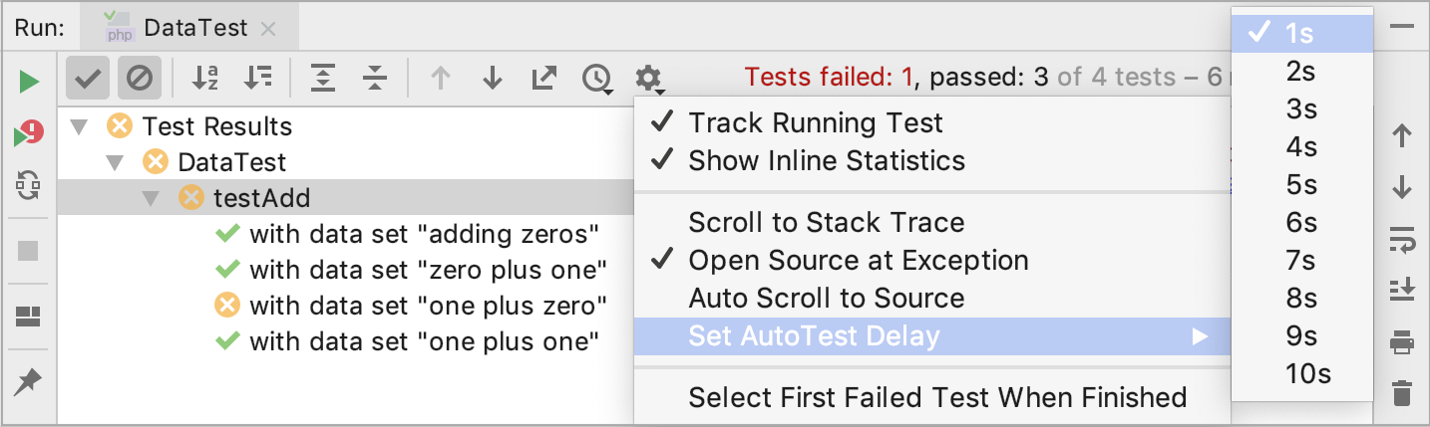Toggle the Show Passed tests button

(x=90, y=78)
